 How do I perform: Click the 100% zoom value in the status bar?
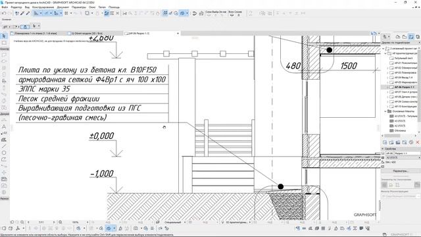[x=76, y=223]
